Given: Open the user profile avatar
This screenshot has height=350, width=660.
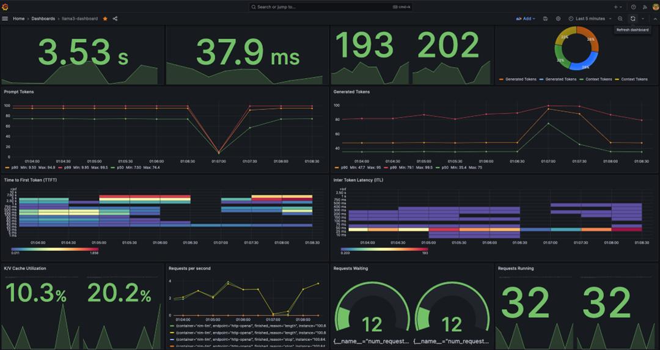Looking at the screenshot, I should (654, 7).
